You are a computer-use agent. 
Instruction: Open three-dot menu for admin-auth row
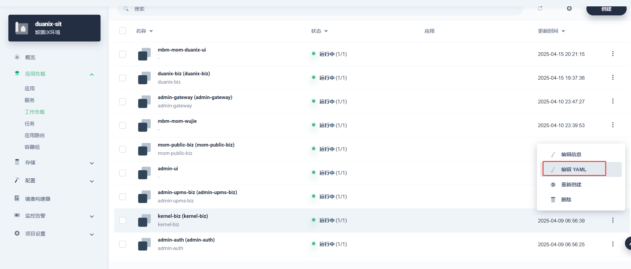613,244
